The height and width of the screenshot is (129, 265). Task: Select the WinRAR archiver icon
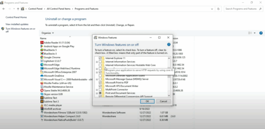click(42, 109)
